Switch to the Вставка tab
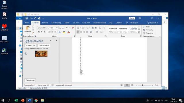Viewport: 184px width, 103px height. click(45, 23)
